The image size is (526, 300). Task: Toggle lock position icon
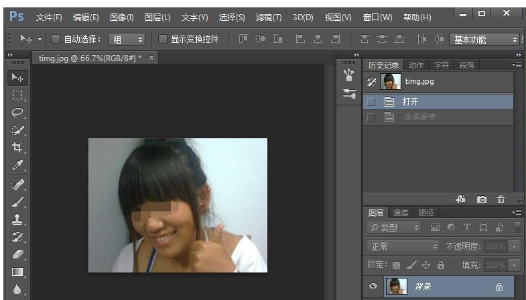click(425, 265)
